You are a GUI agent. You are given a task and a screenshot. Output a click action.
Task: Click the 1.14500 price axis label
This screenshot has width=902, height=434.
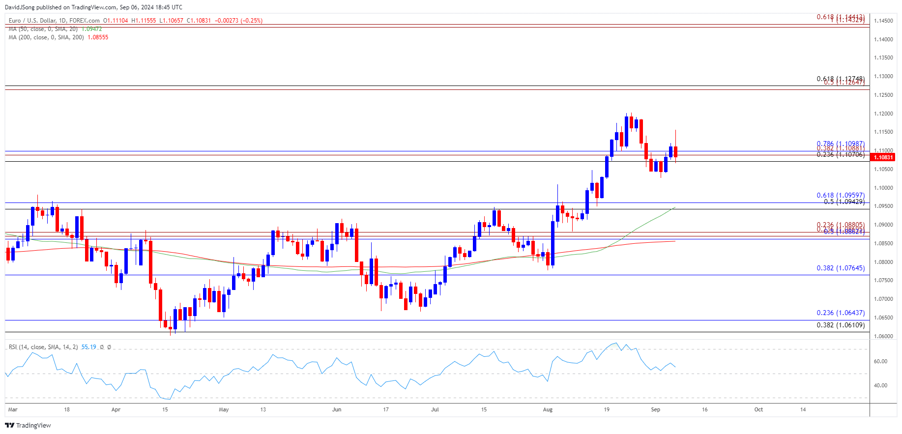click(x=883, y=21)
